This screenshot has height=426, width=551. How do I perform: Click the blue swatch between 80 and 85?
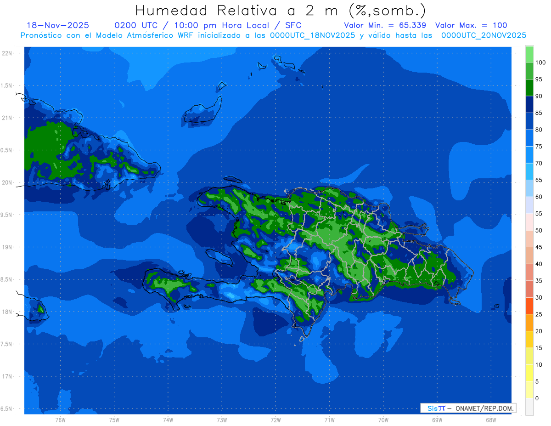tap(529, 121)
